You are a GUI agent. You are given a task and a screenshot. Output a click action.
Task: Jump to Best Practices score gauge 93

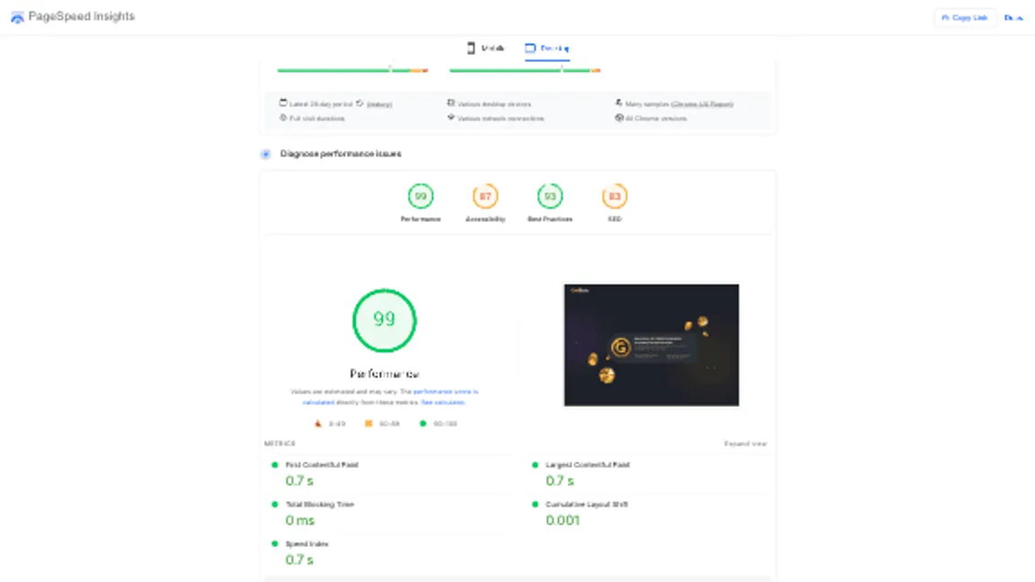[x=550, y=196]
